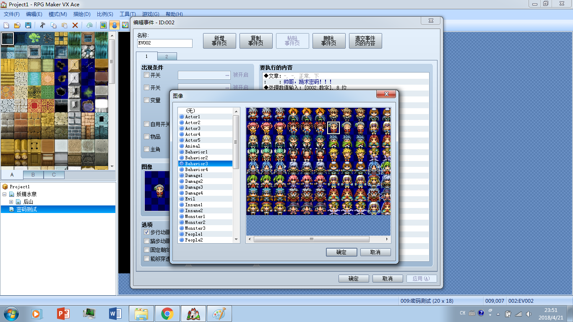Click the event name field EV002

tap(165, 43)
